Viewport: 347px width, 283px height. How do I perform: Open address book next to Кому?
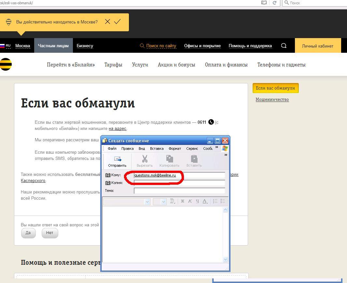pos(108,175)
